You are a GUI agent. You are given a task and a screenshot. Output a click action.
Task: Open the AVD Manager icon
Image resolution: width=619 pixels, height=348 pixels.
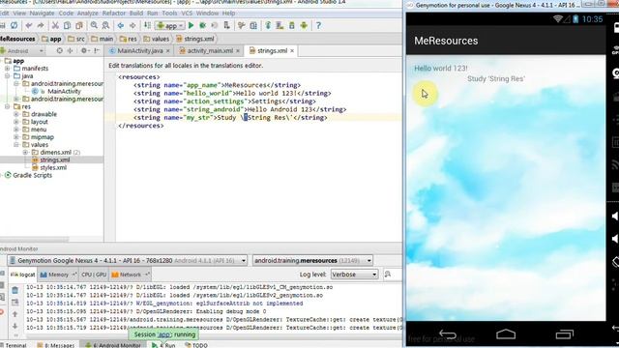point(280,26)
